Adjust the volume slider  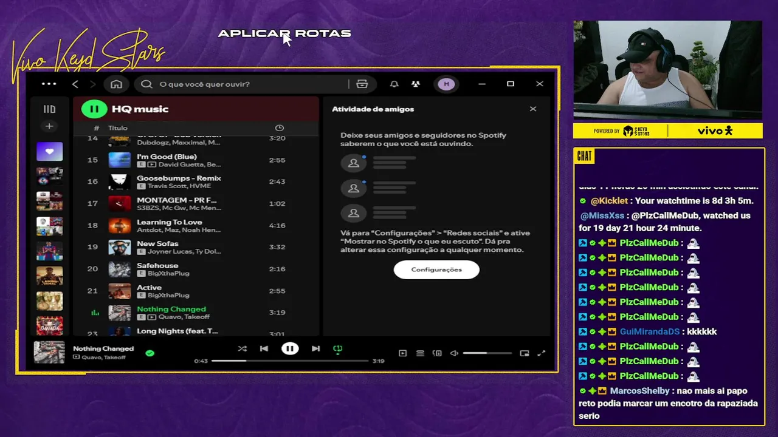[487, 353]
